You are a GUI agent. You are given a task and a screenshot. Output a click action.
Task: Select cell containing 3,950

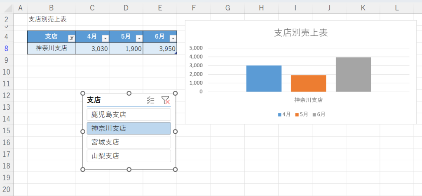(160, 49)
